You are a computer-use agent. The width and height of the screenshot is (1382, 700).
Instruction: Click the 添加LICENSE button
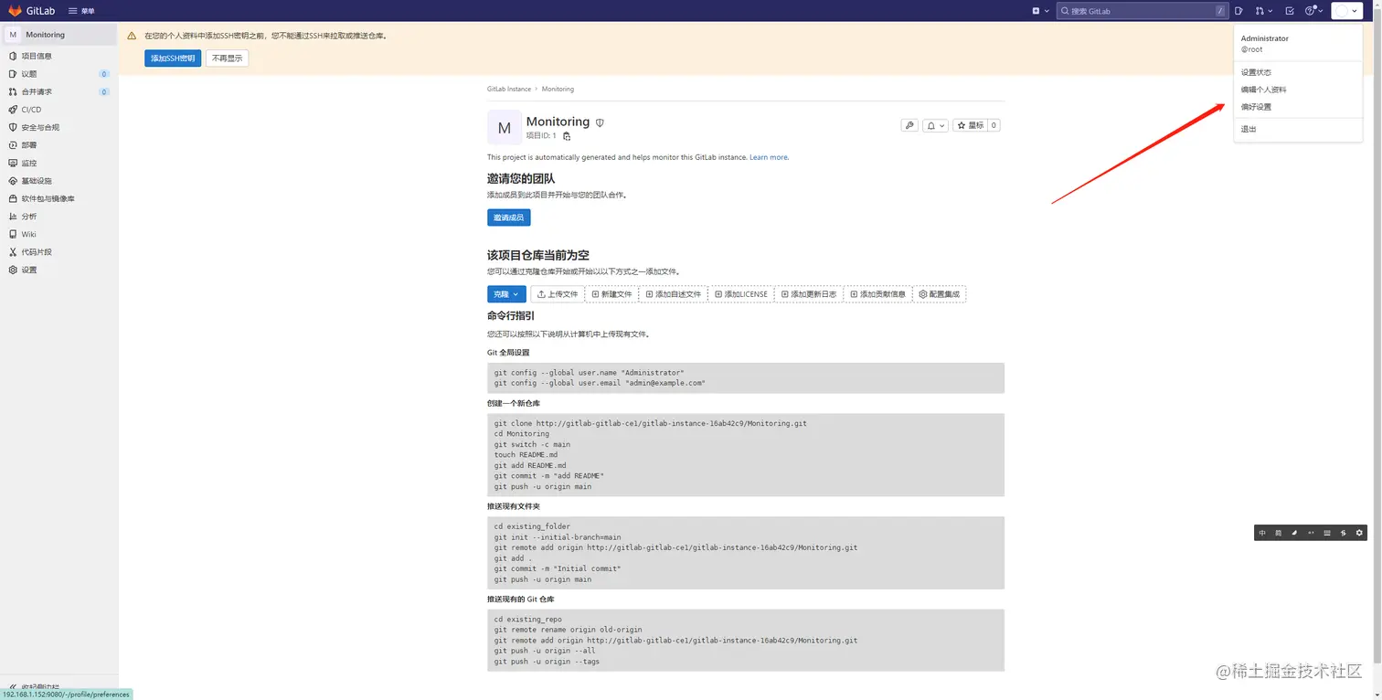click(x=741, y=294)
